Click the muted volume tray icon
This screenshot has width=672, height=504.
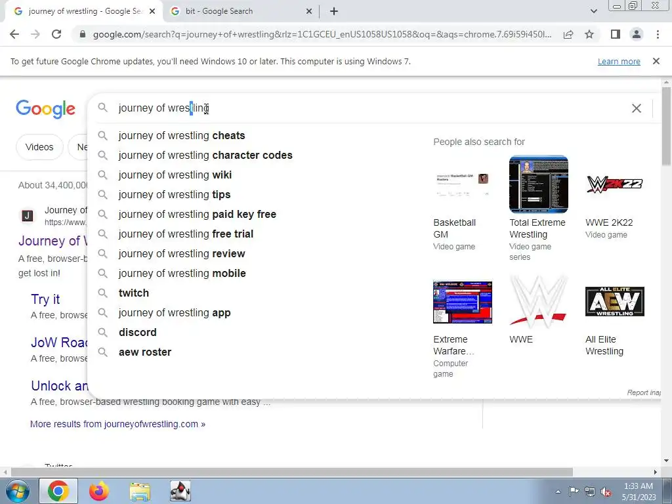(606, 492)
